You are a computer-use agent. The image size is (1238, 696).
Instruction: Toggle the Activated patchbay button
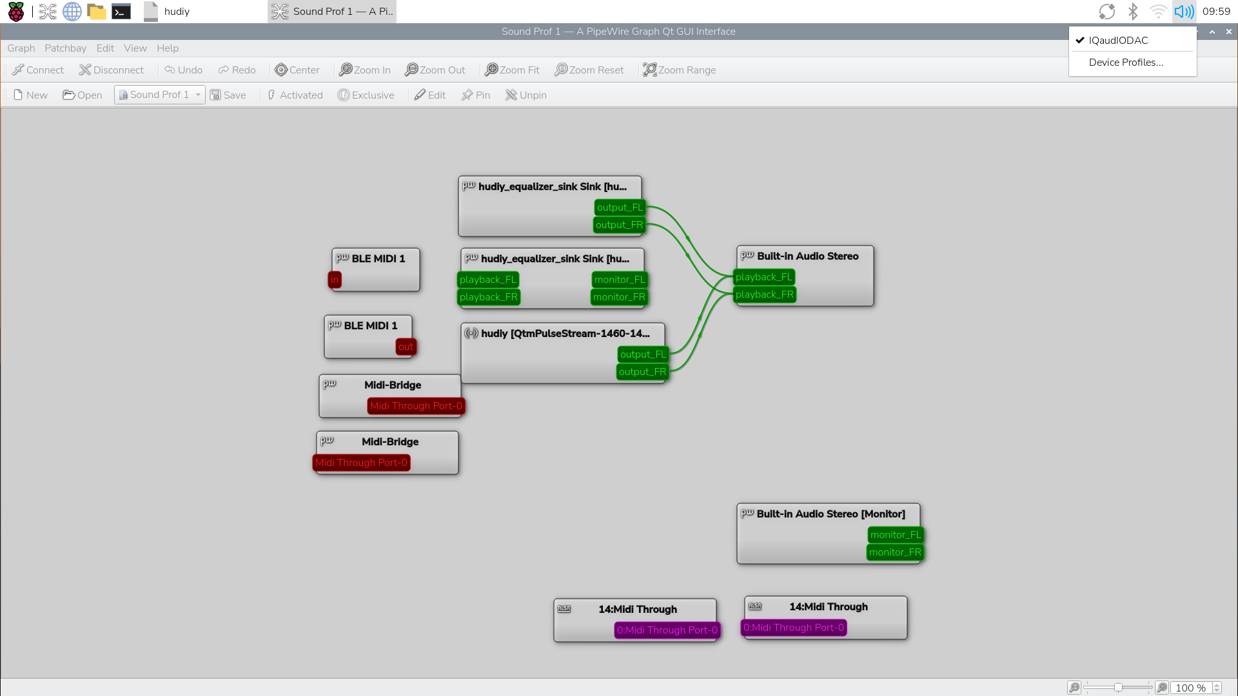294,95
